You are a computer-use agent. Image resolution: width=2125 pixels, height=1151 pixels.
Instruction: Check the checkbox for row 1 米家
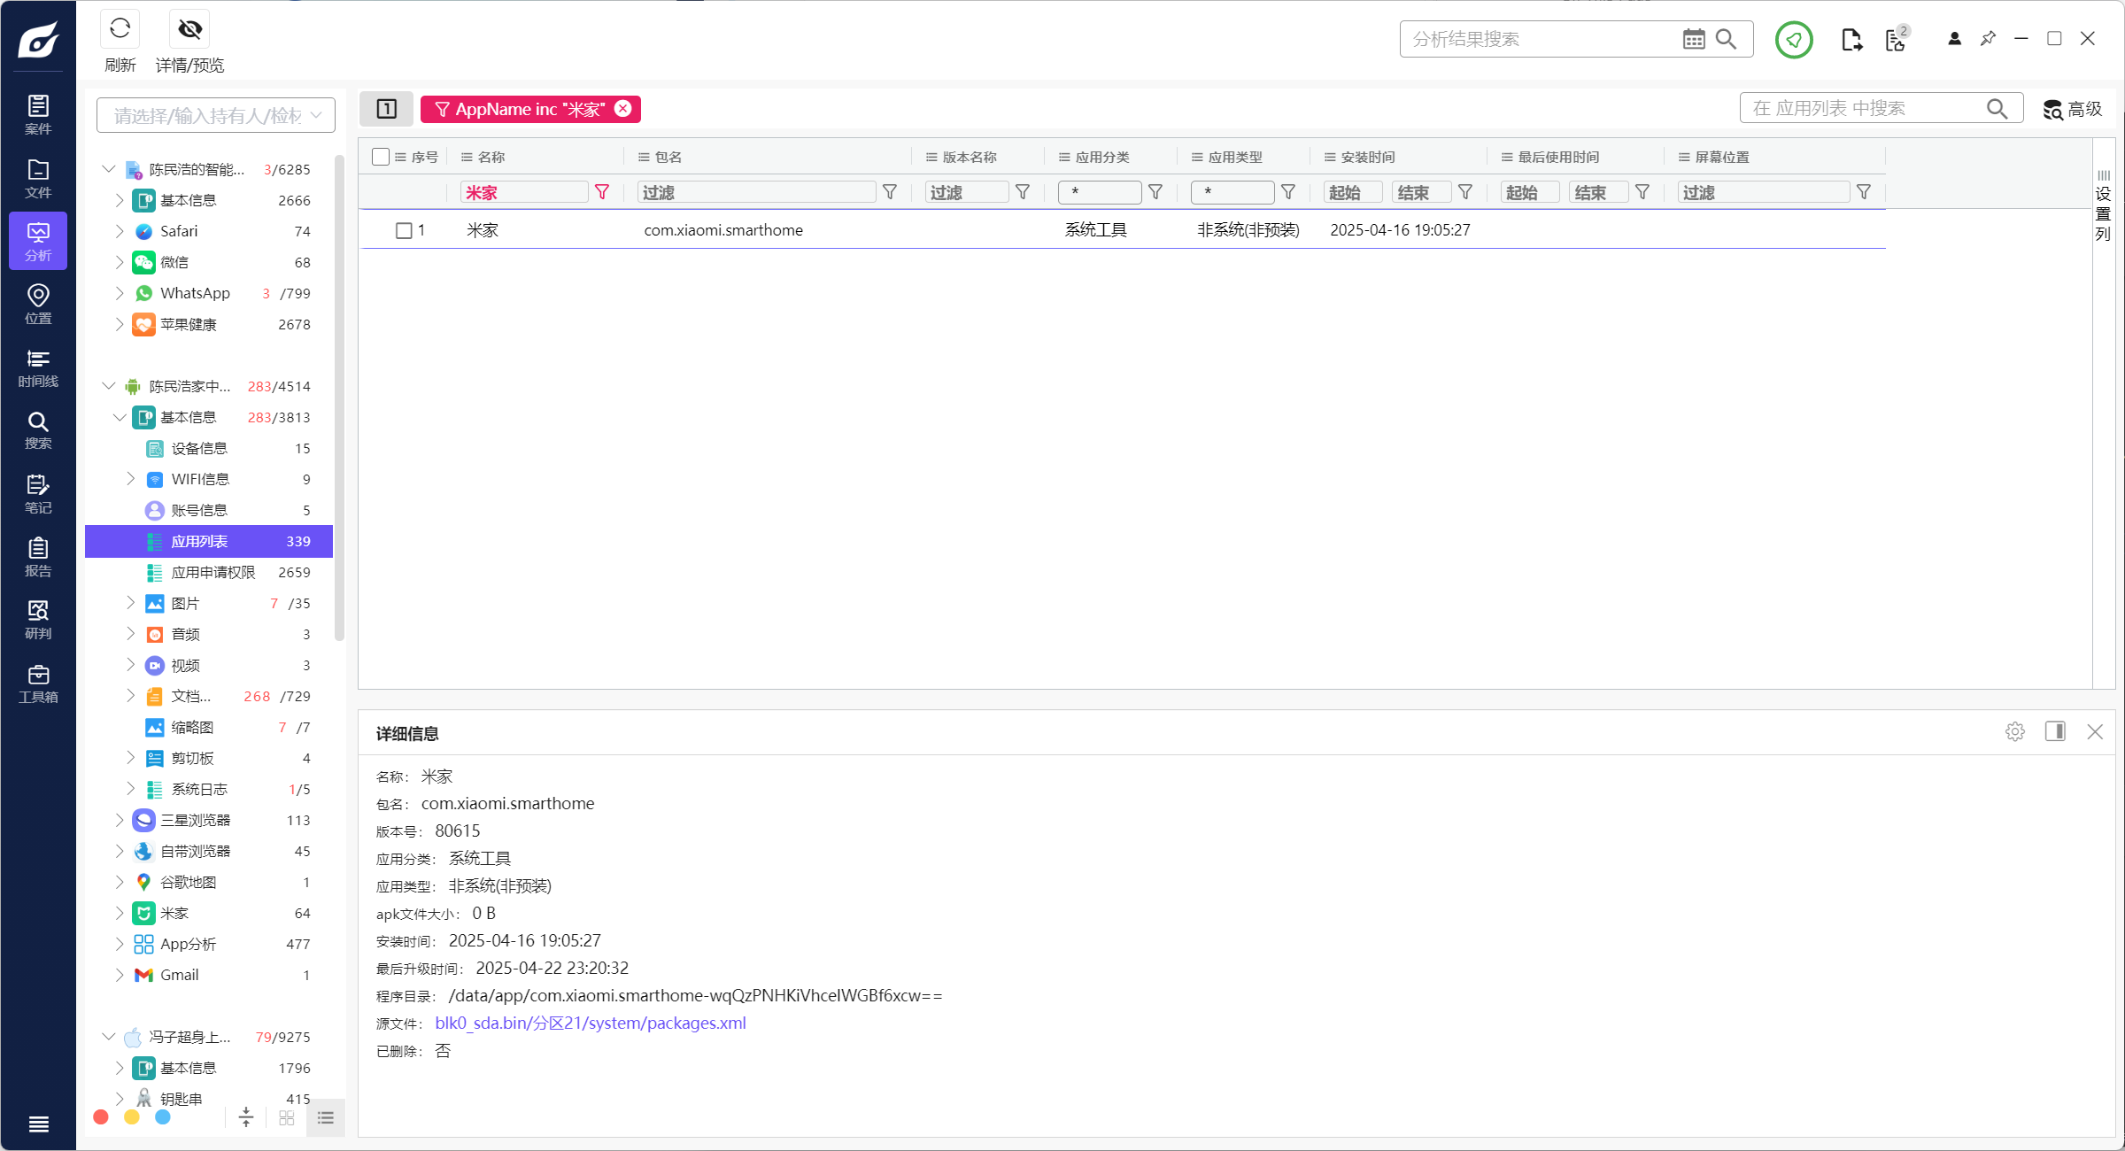(404, 230)
